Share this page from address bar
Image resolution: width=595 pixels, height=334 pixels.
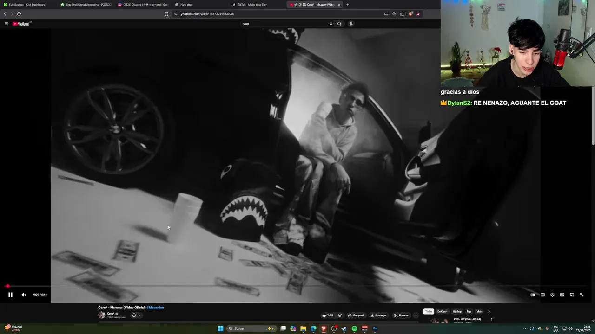pyautogui.click(x=402, y=14)
